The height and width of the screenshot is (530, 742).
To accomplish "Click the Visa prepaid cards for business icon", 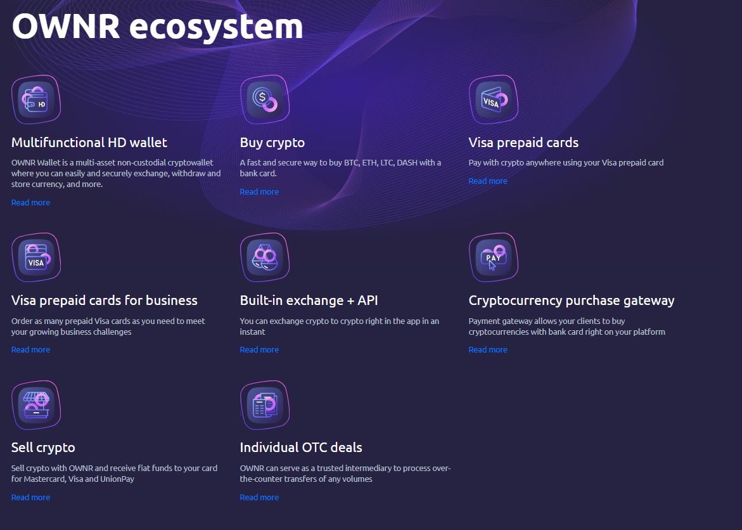I will pos(36,257).
